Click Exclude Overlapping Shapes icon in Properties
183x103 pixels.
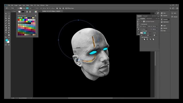(153, 39)
